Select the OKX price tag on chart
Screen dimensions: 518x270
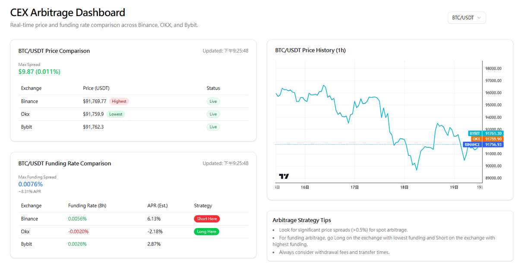pyautogui.click(x=487, y=139)
